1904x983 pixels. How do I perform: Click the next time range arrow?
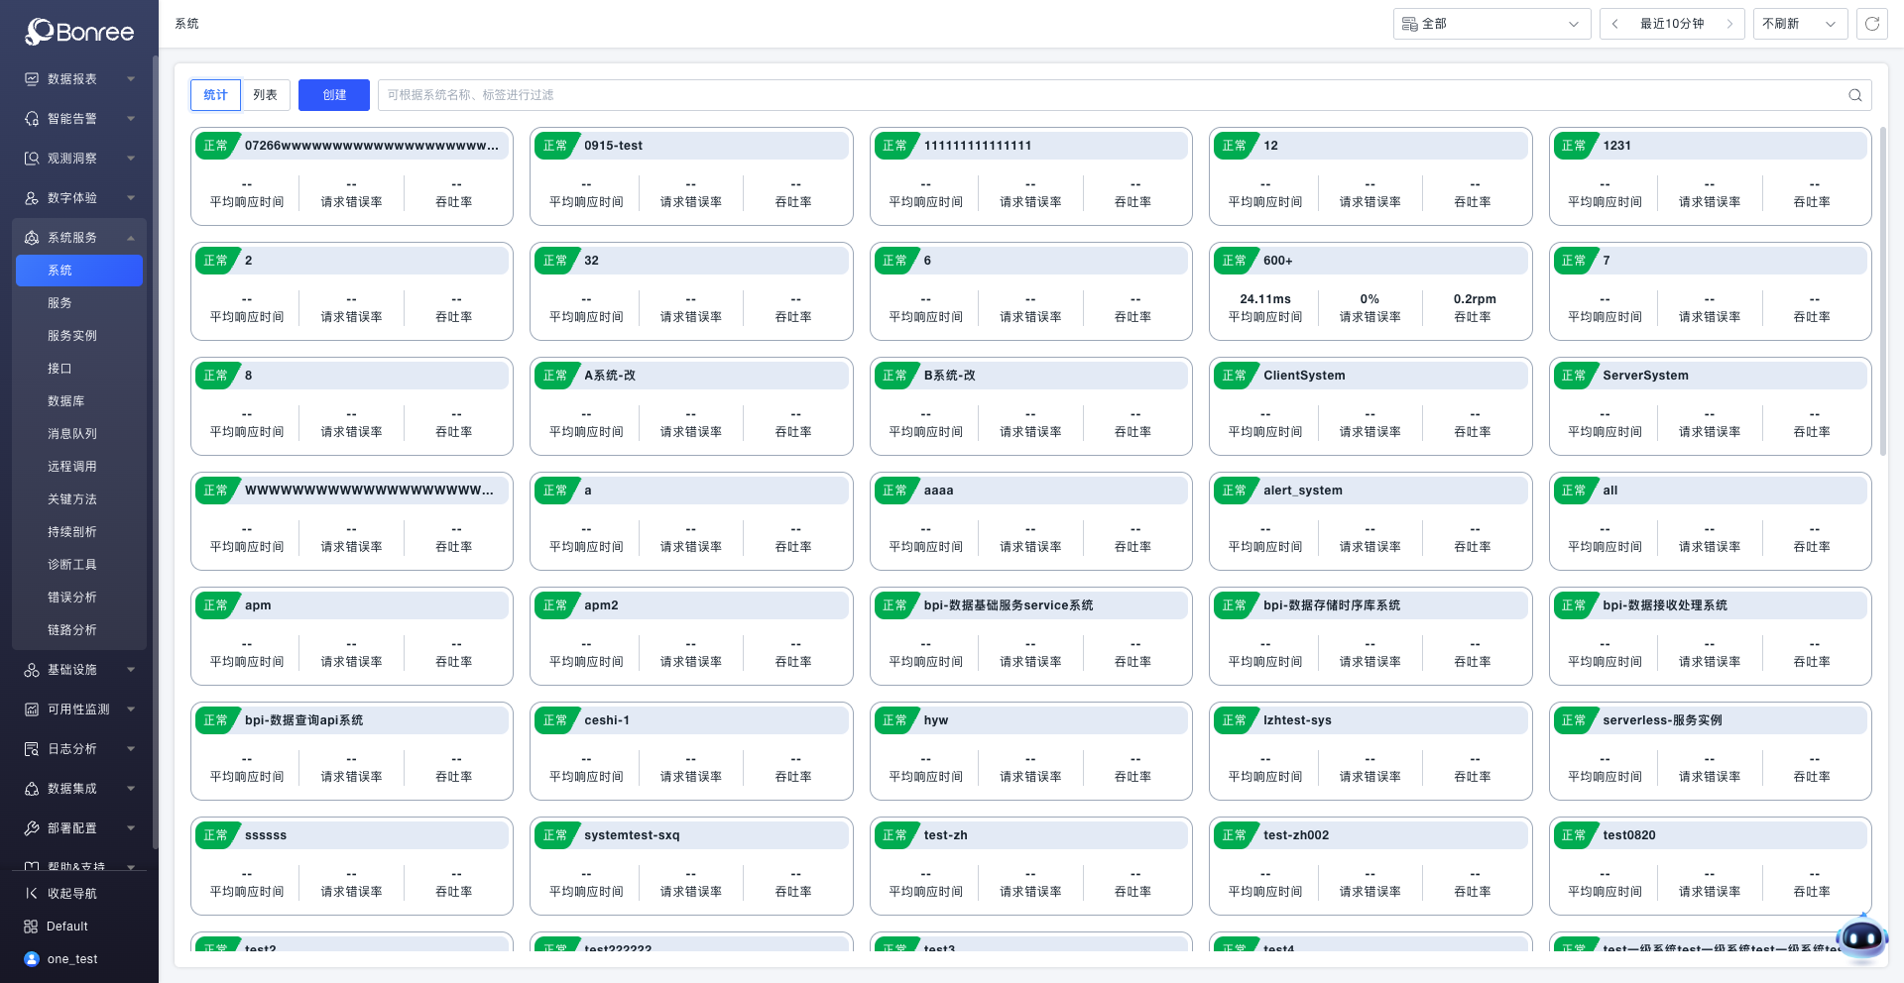coord(1729,24)
